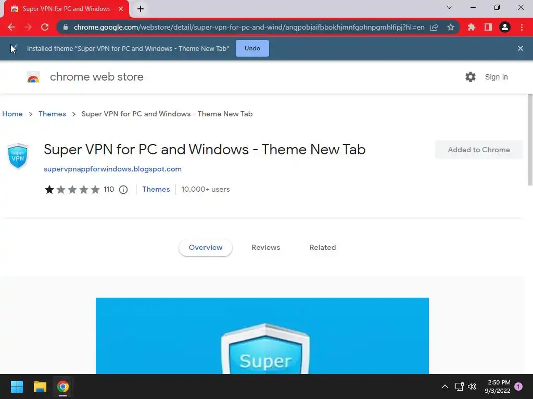The height and width of the screenshot is (399, 533).
Task: Click the page vertical scrollbar
Action: (530, 140)
